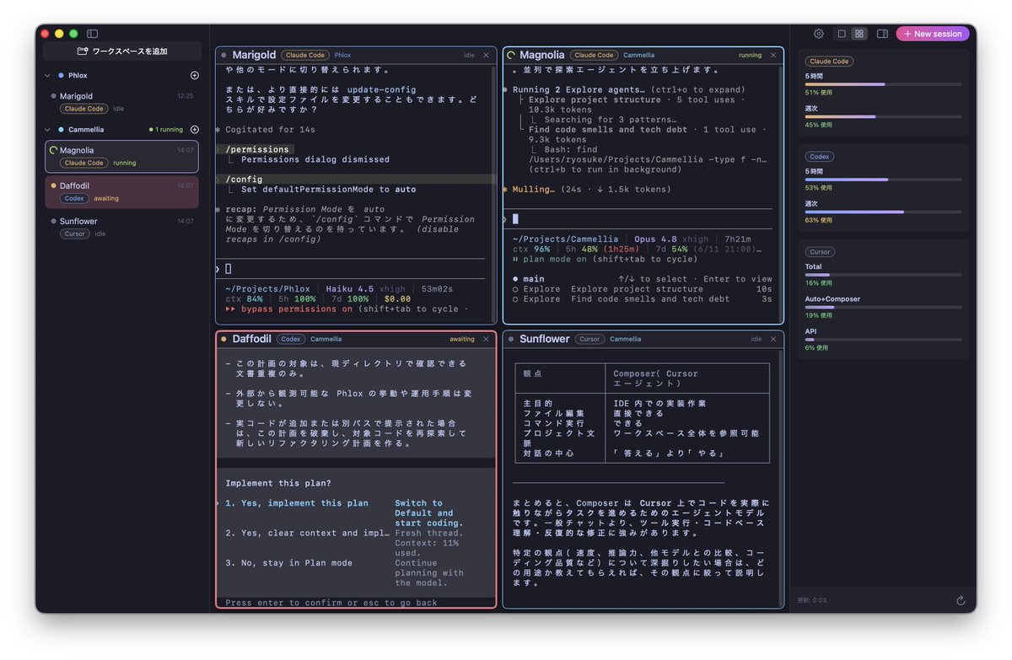Viewport: 1012px width, 660px height.
Task: Select Marigold session in sidebar
Action: [122, 102]
